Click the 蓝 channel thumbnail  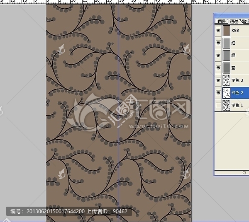(227, 68)
